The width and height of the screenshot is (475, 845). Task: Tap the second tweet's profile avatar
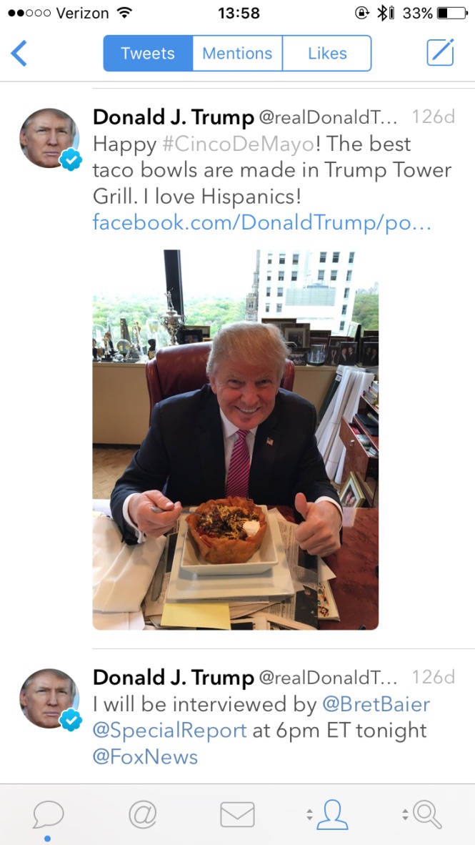(x=49, y=699)
